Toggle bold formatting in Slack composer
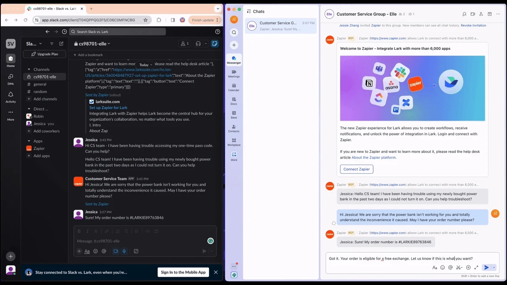 pos(79,231)
